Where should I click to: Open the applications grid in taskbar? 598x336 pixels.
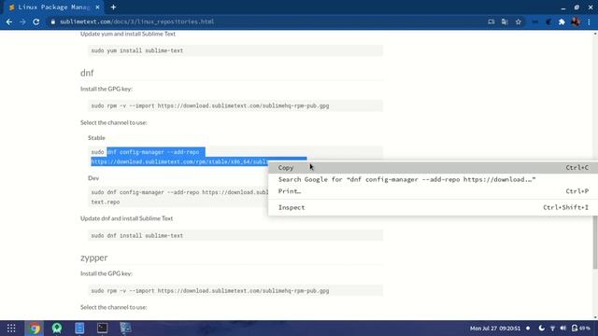11,328
